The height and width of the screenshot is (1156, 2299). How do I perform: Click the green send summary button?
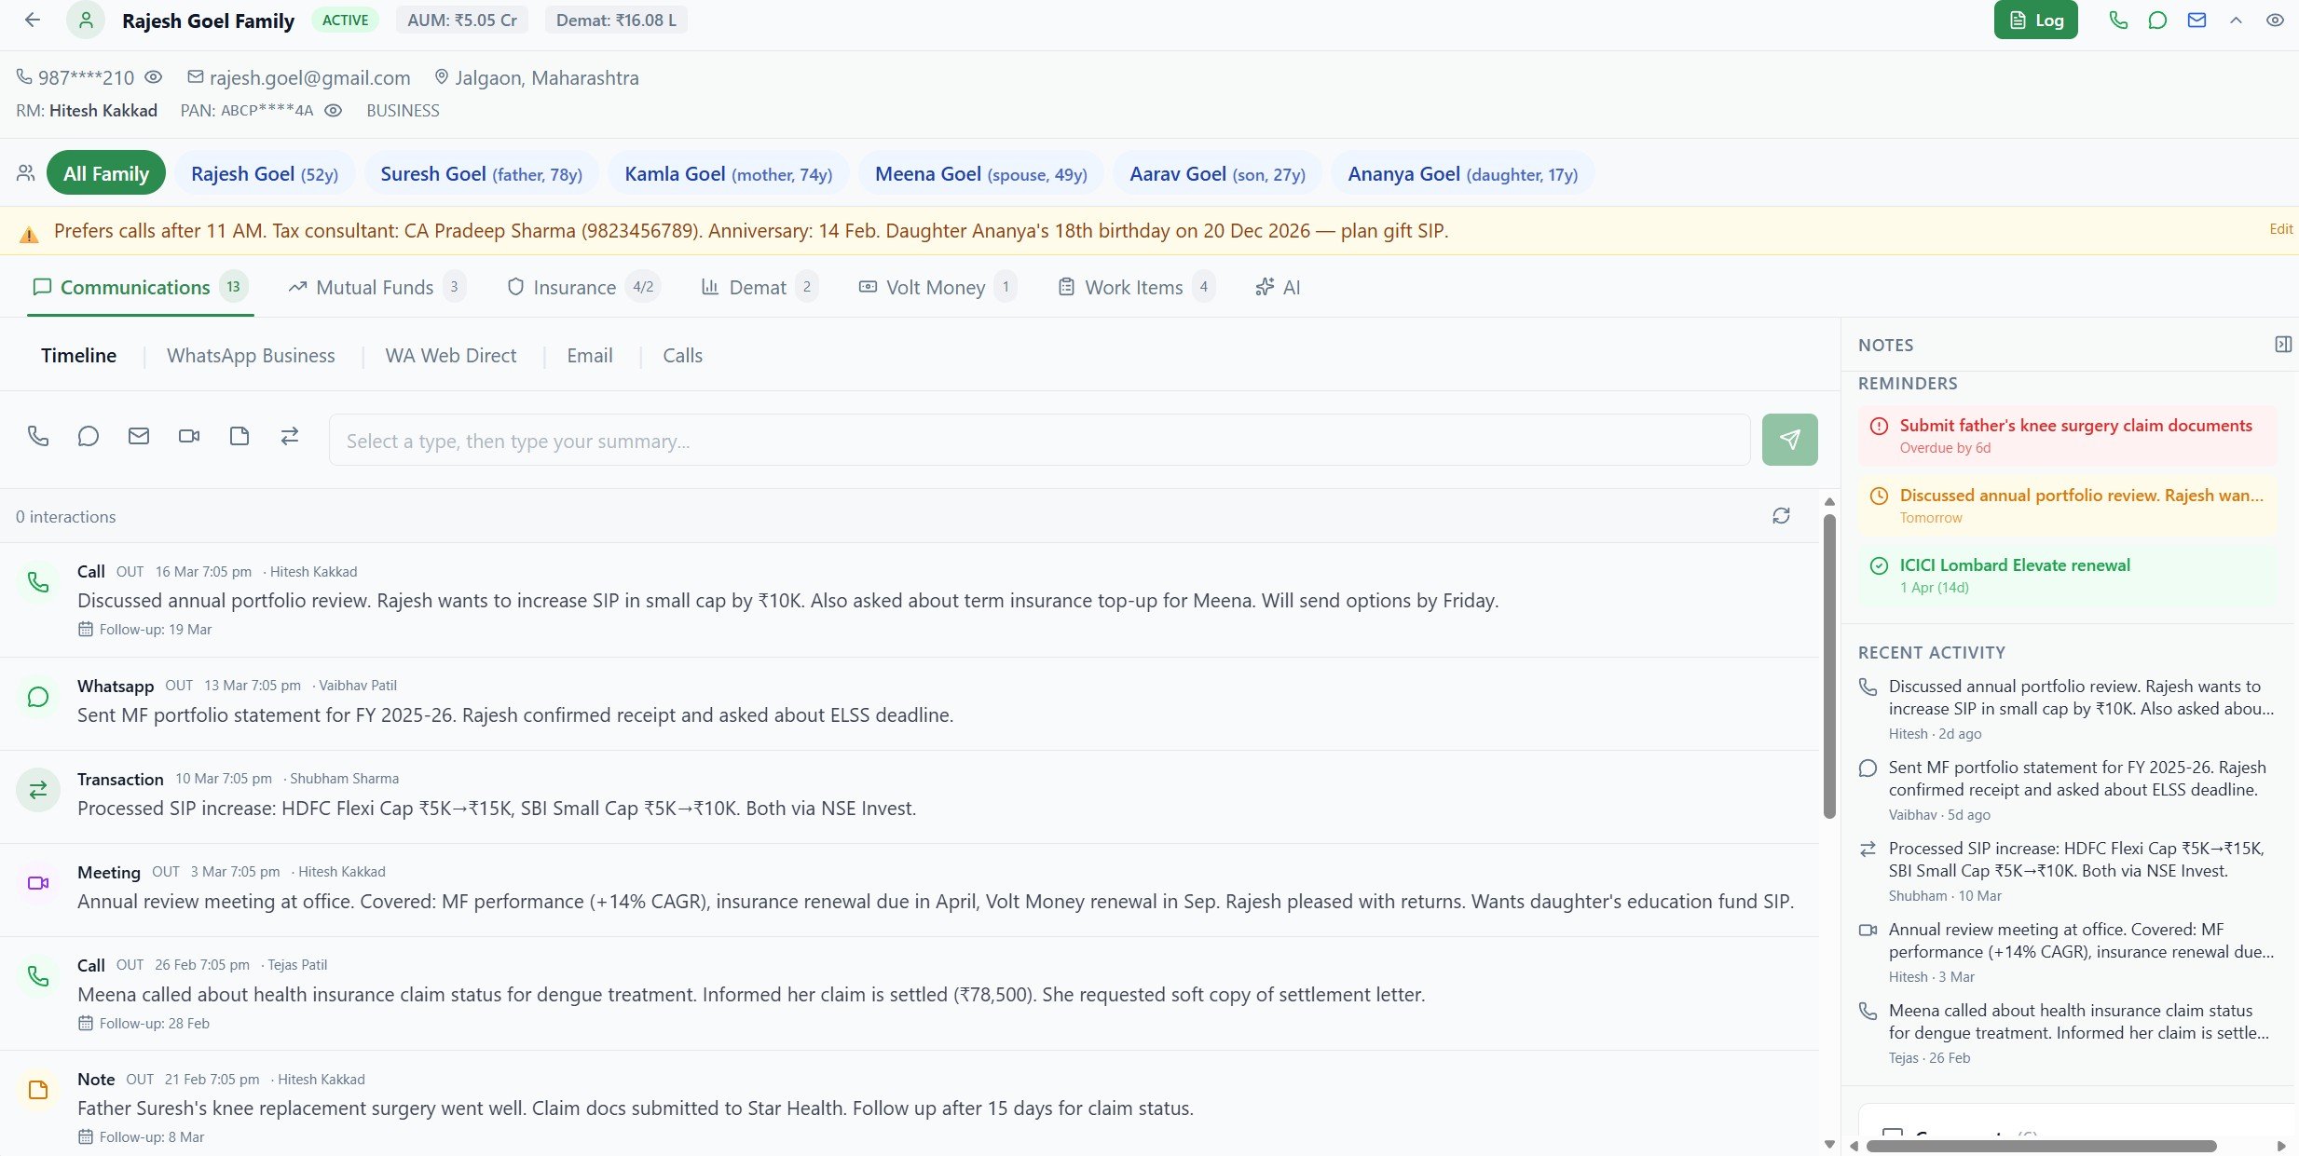tap(1789, 440)
